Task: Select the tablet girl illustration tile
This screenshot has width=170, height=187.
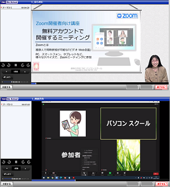Action: tap(73, 124)
